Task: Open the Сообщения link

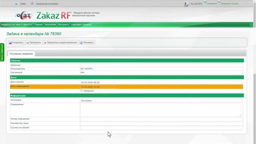Action: 212,4
